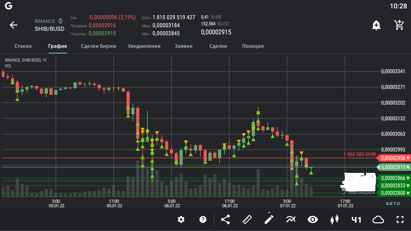Open Позиции tab
Viewport: 411px width, 231px height.
253,46
